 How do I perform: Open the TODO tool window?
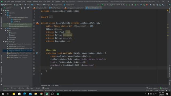(x=14, y=88)
